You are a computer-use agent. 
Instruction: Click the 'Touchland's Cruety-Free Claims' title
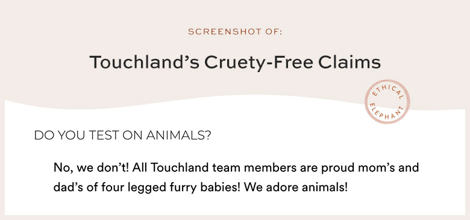point(235,63)
